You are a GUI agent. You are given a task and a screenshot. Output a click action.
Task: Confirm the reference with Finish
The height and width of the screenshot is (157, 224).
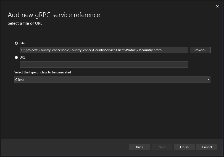pos(184,147)
